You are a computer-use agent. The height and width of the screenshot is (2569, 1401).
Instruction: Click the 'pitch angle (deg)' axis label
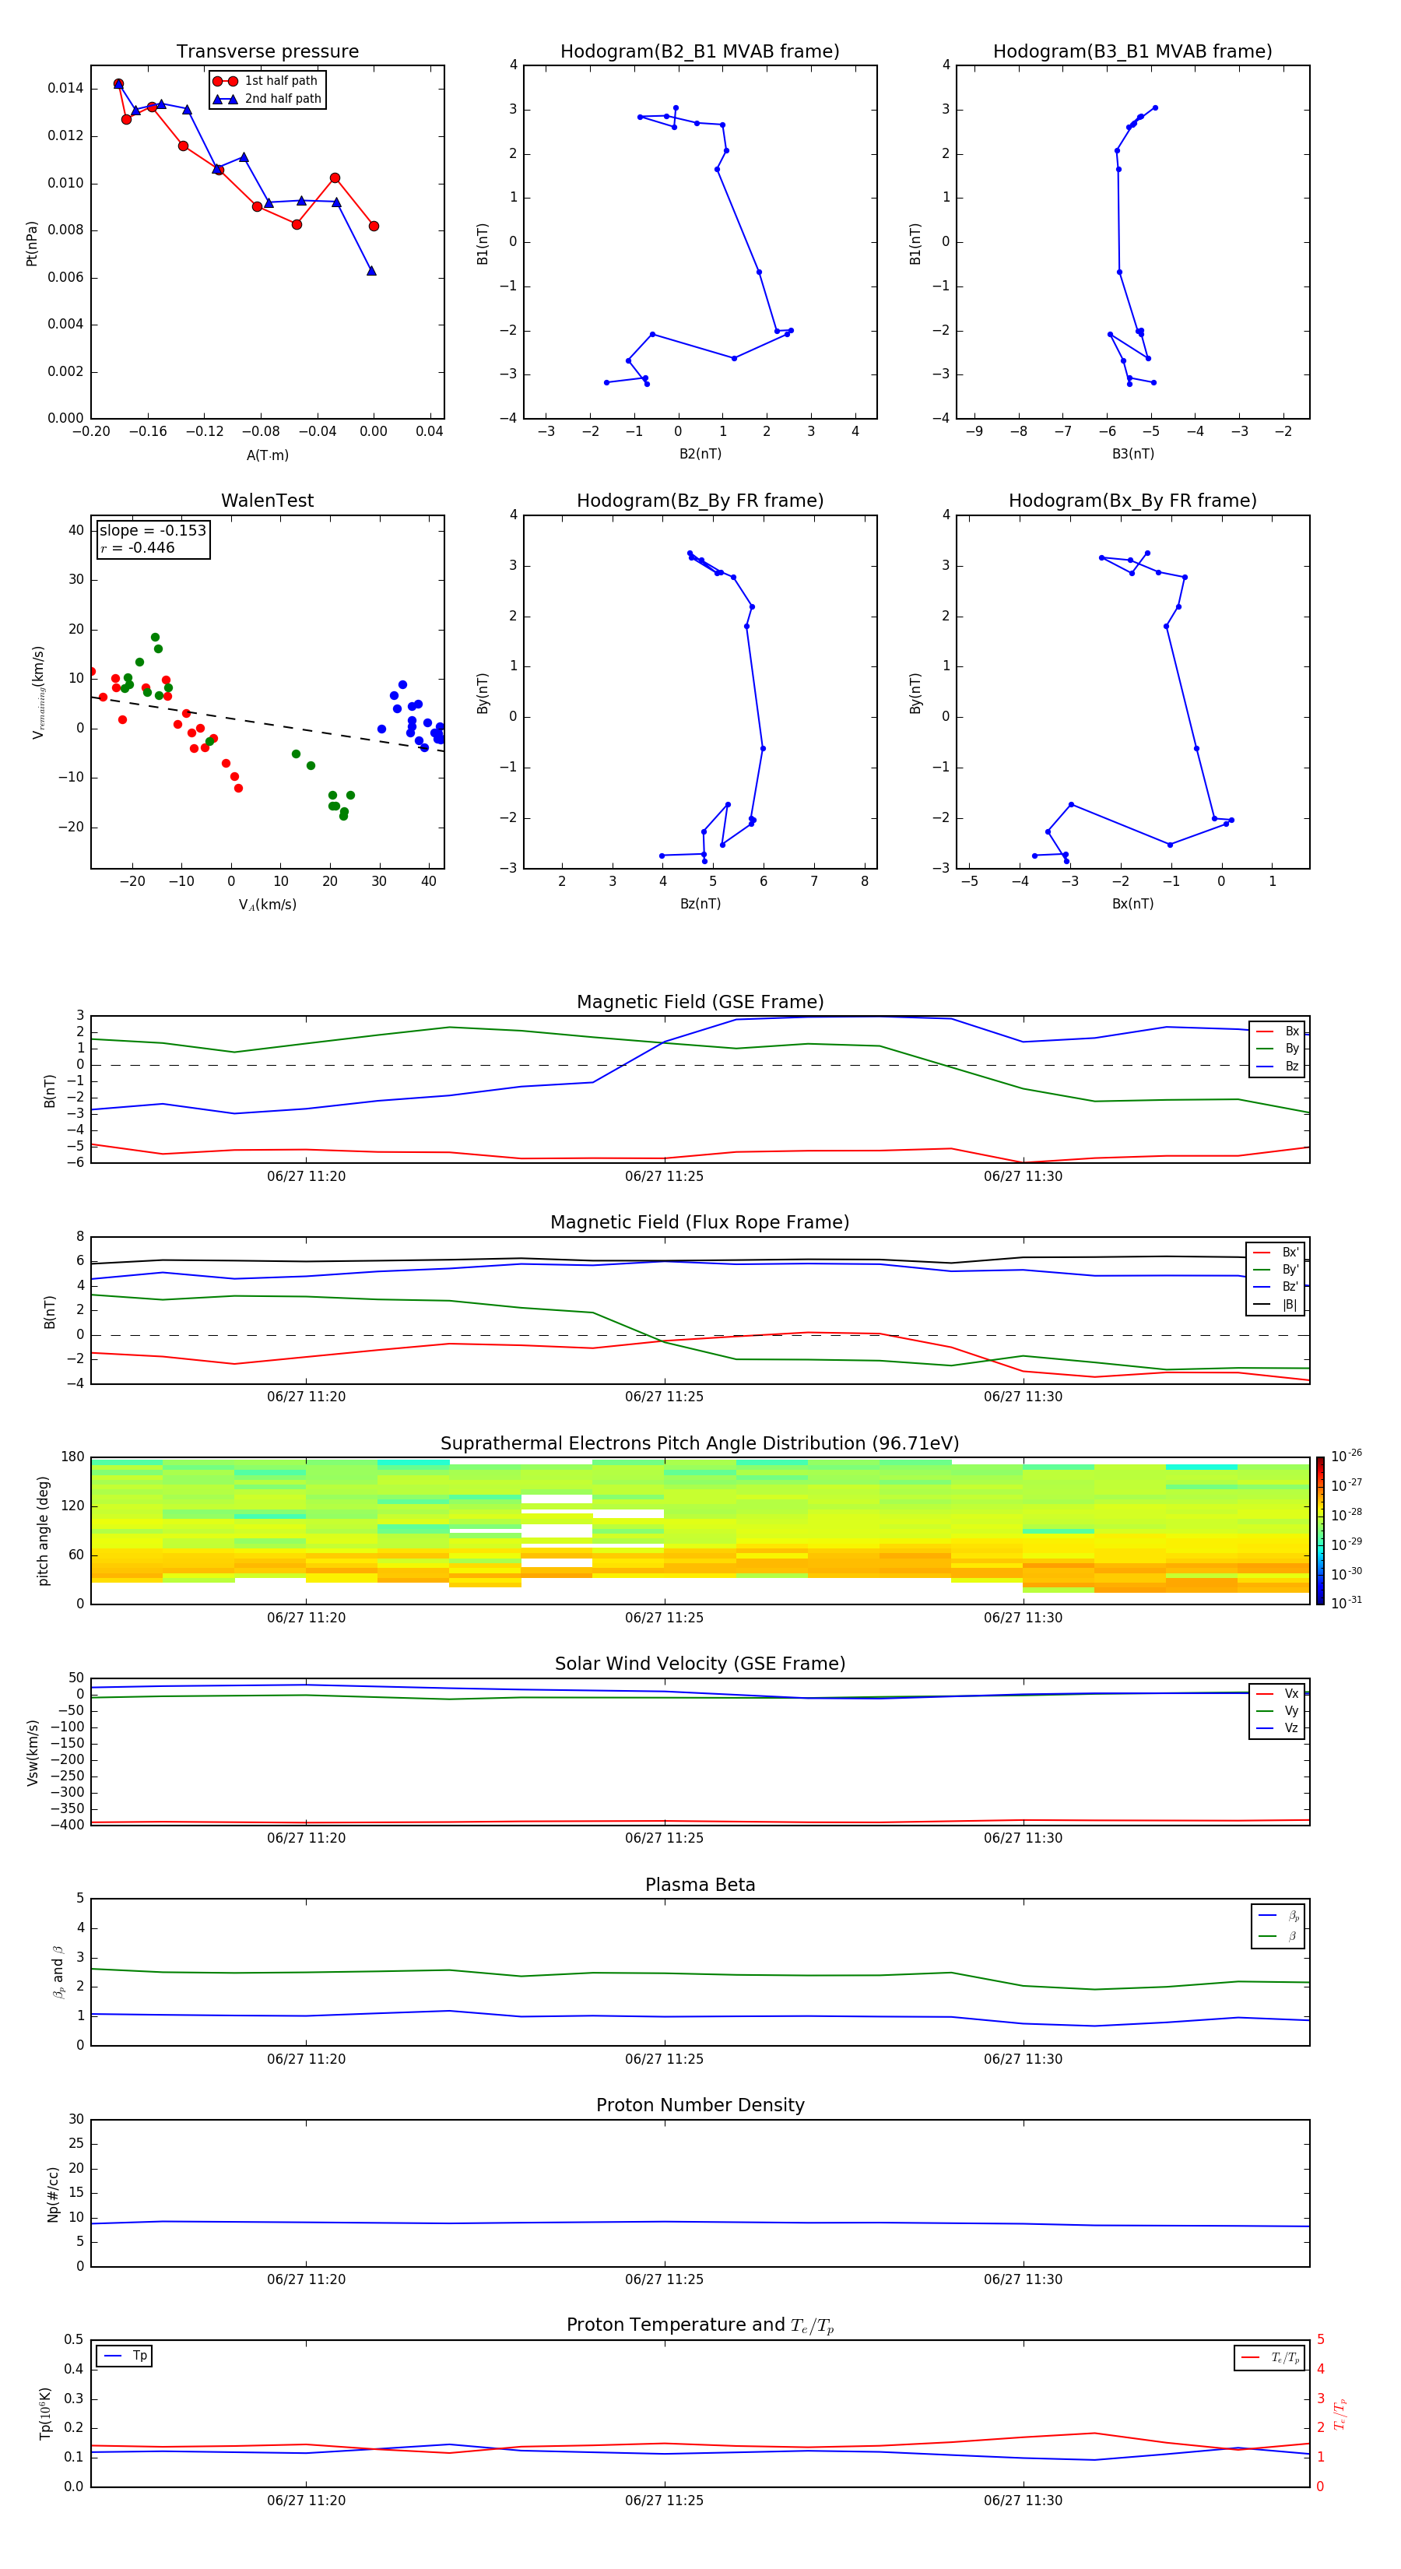coord(43,1531)
